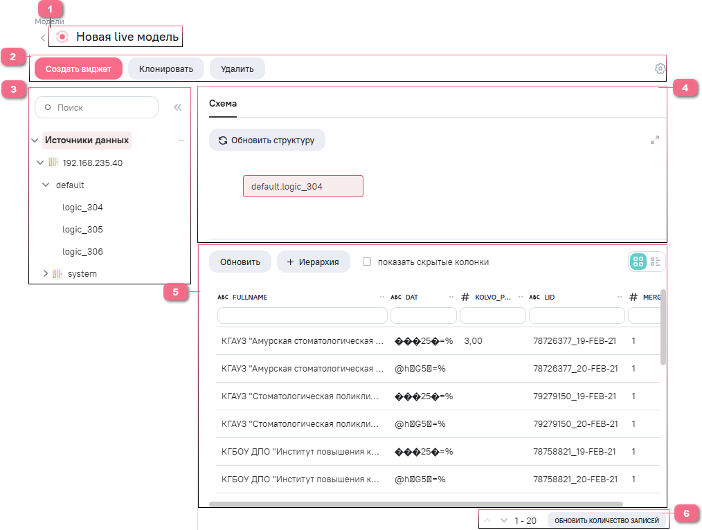Collapse the sidebar with double-chevron icon
The height and width of the screenshot is (530, 702).
tap(178, 107)
